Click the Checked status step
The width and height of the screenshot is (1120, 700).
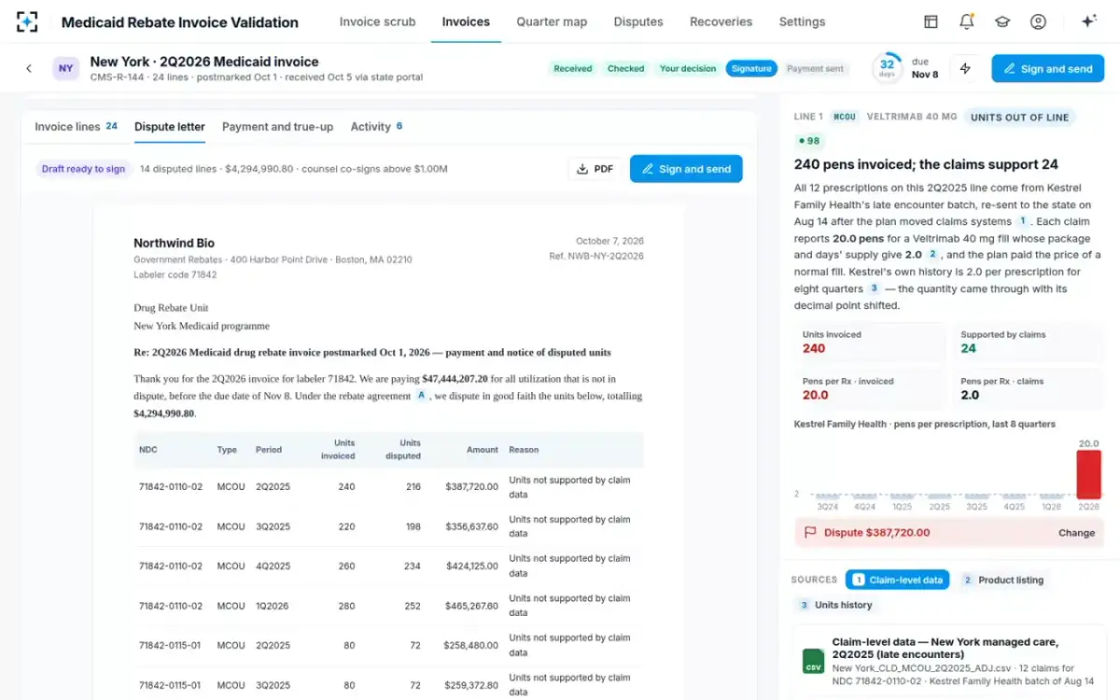pos(625,68)
